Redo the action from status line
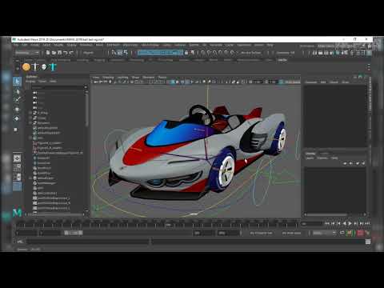 coord(71,53)
